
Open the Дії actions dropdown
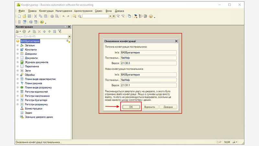[18, 31]
